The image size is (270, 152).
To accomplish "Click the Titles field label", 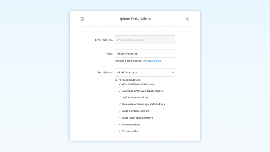I will [x=109, y=54].
